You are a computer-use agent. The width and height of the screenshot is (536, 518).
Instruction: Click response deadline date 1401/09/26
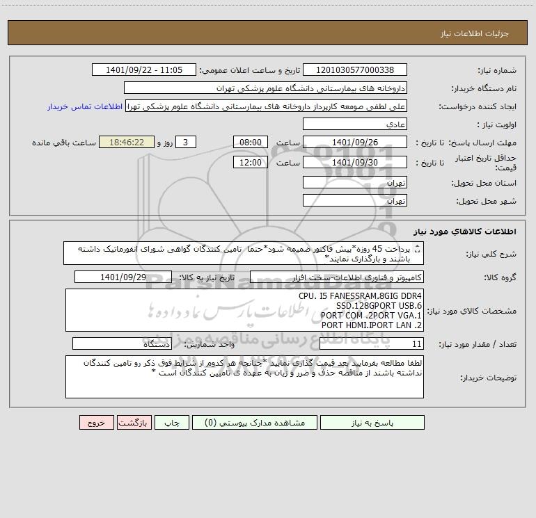coord(355,142)
